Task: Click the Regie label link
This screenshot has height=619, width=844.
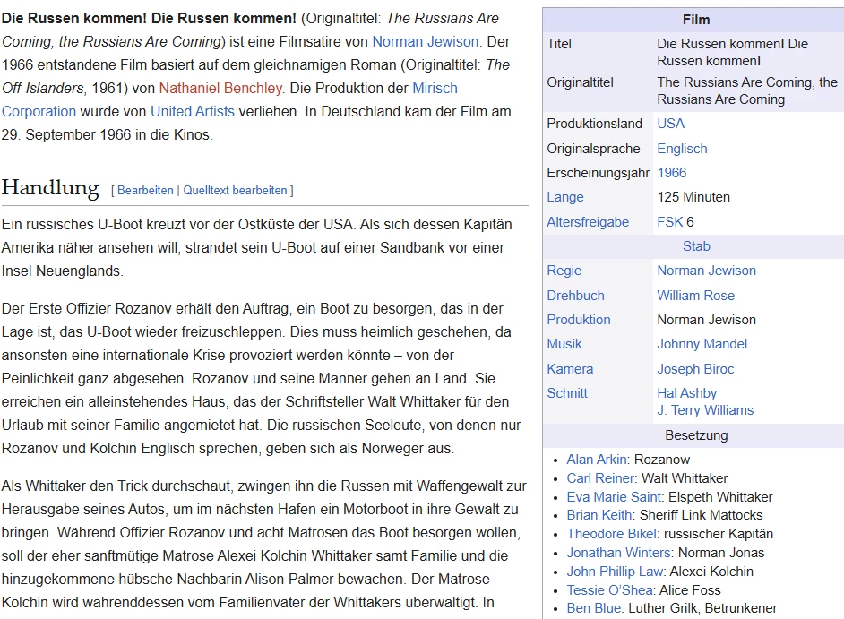Action: click(x=564, y=271)
